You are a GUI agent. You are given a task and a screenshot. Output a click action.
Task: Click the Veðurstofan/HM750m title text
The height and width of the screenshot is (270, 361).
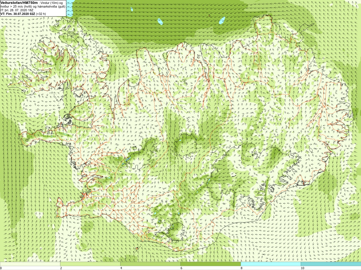point(19,3)
